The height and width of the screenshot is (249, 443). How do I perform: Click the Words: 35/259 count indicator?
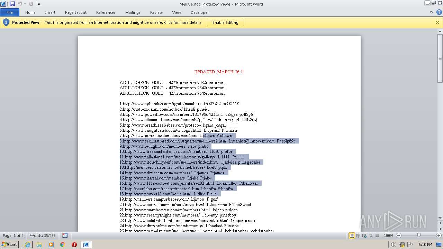(x=43, y=236)
